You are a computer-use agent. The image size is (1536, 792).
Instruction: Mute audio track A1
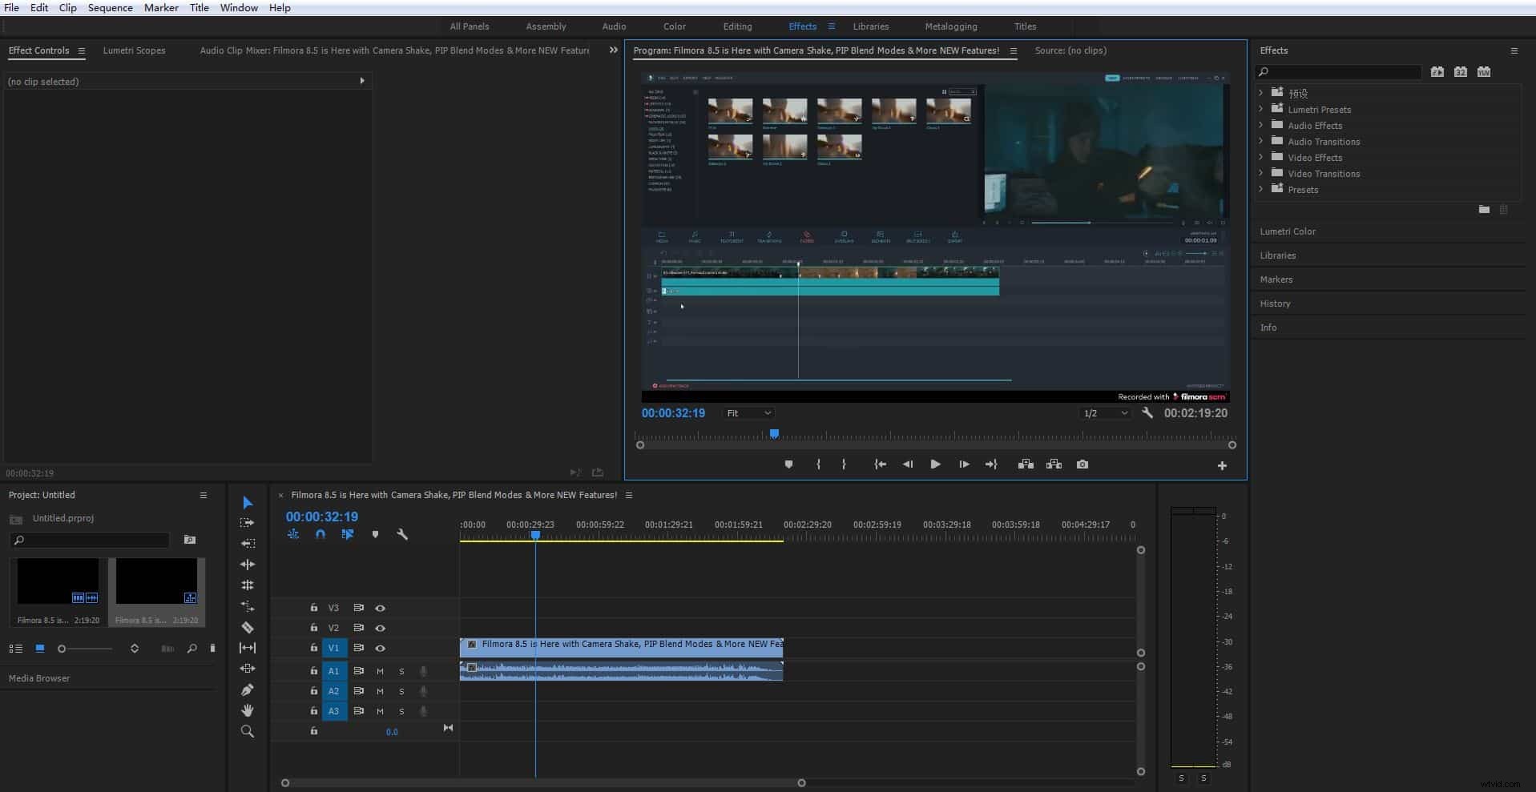[380, 671]
